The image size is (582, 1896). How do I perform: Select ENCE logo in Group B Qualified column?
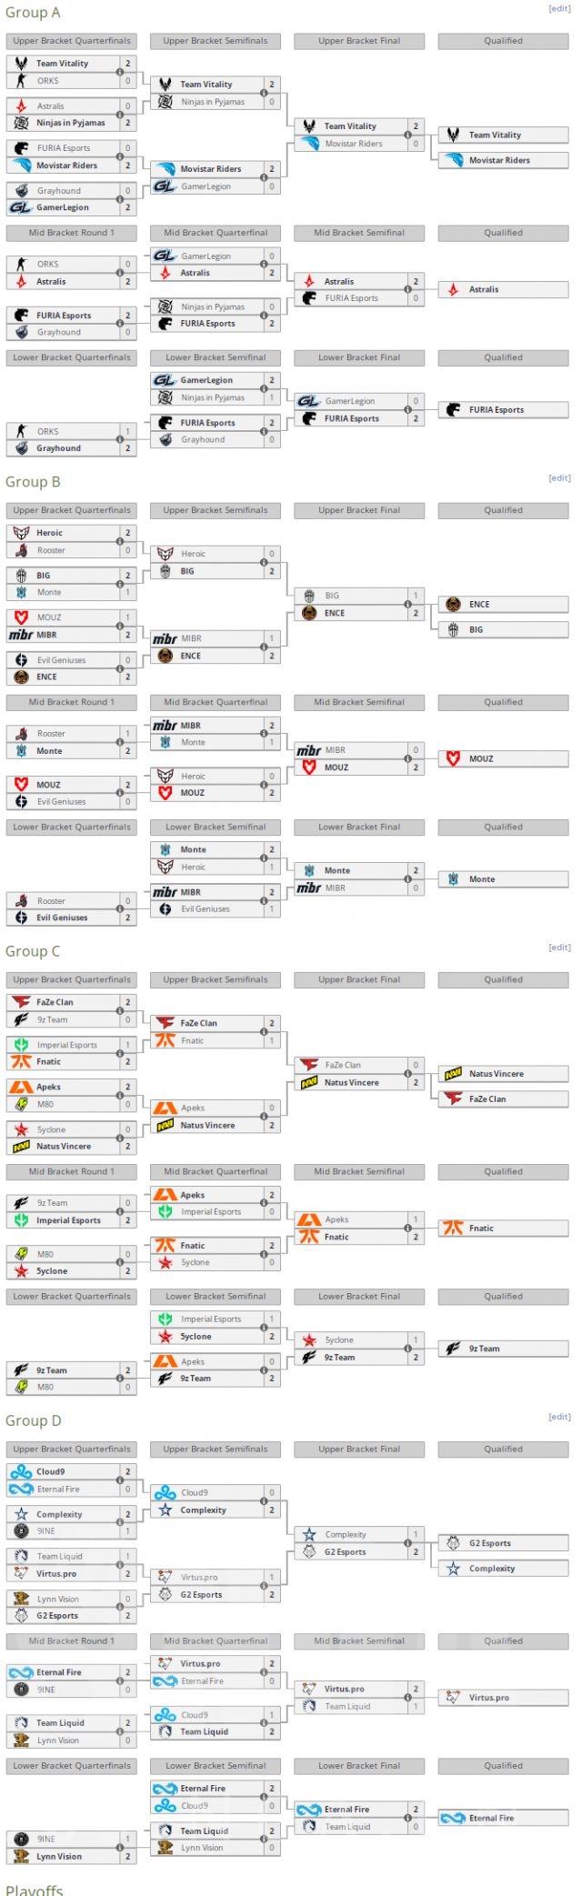pyautogui.click(x=453, y=604)
